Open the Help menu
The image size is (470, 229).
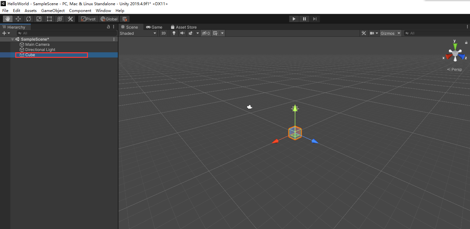point(120,10)
